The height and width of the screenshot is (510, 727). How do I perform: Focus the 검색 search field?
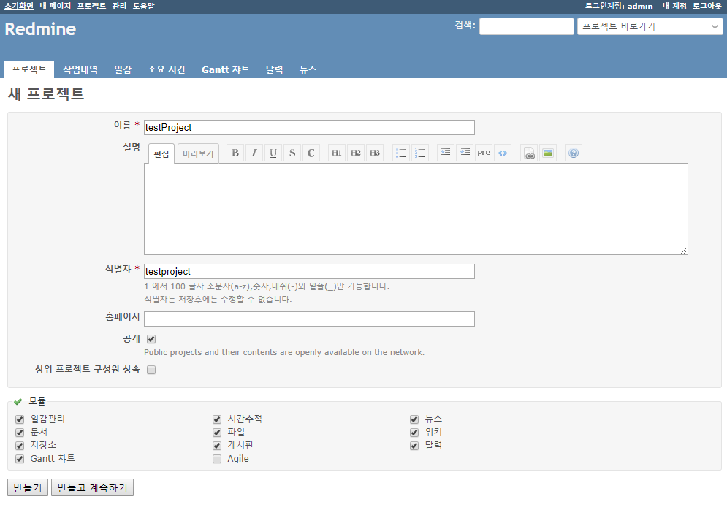(527, 26)
